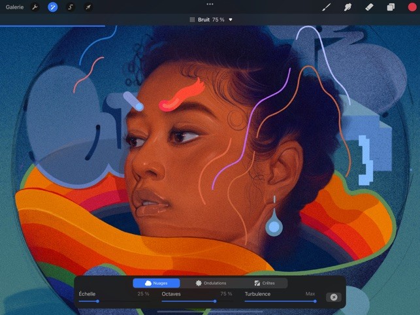420x315 pixels.
Task: Select the Selection S-shaped tool
Action: [x=71, y=7]
